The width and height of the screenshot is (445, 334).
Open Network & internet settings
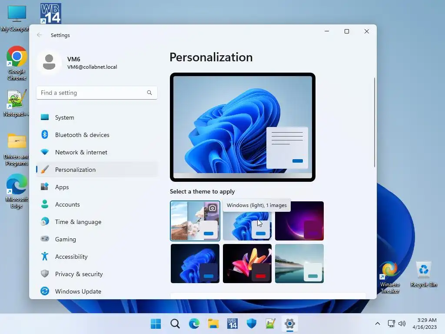pyautogui.click(x=97, y=152)
